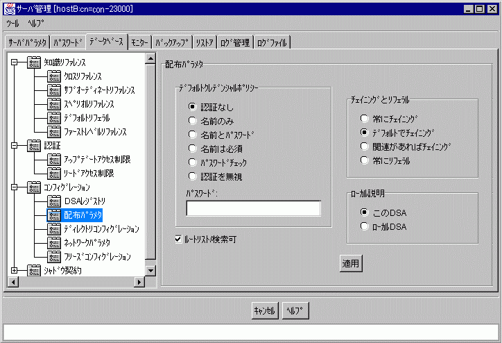Select the 認証なし radio button

pos(192,106)
